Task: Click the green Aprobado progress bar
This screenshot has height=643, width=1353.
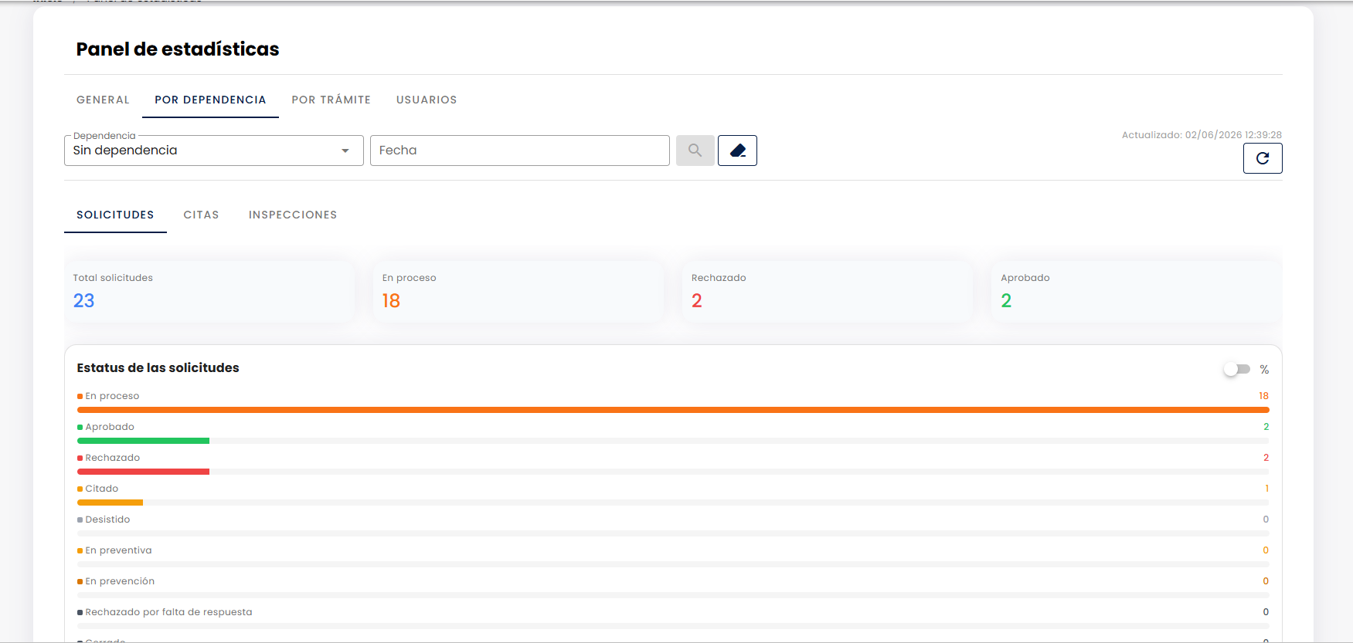Action: pos(143,441)
